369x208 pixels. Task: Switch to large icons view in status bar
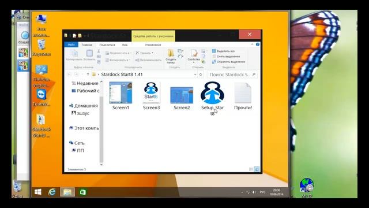(x=257, y=169)
